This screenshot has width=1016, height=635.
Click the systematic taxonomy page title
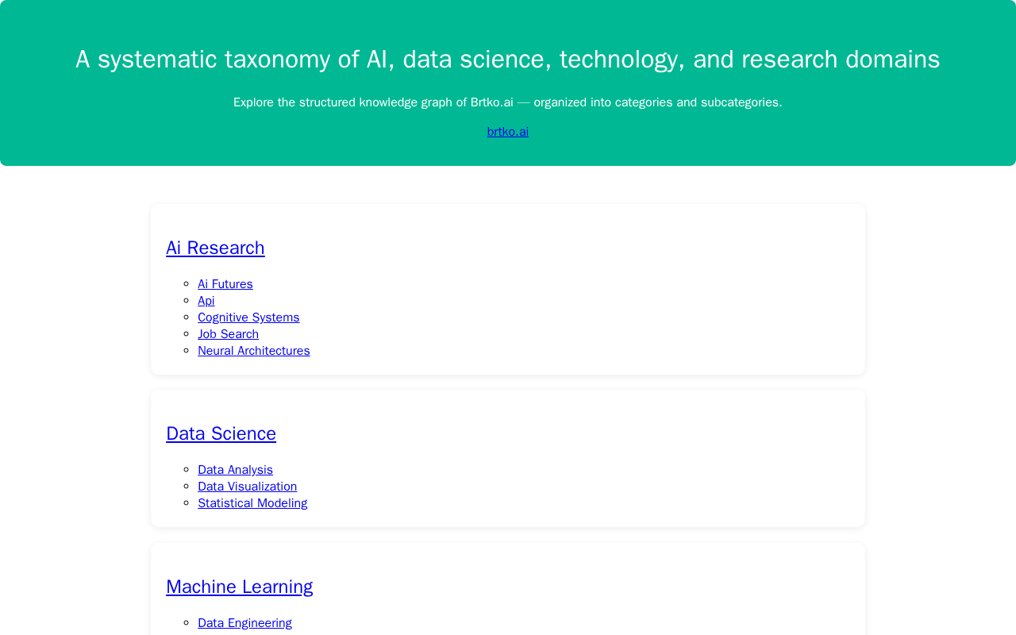click(x=507, y=60)
